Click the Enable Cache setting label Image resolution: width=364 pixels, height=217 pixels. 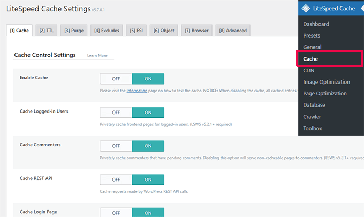coord(34,77)
